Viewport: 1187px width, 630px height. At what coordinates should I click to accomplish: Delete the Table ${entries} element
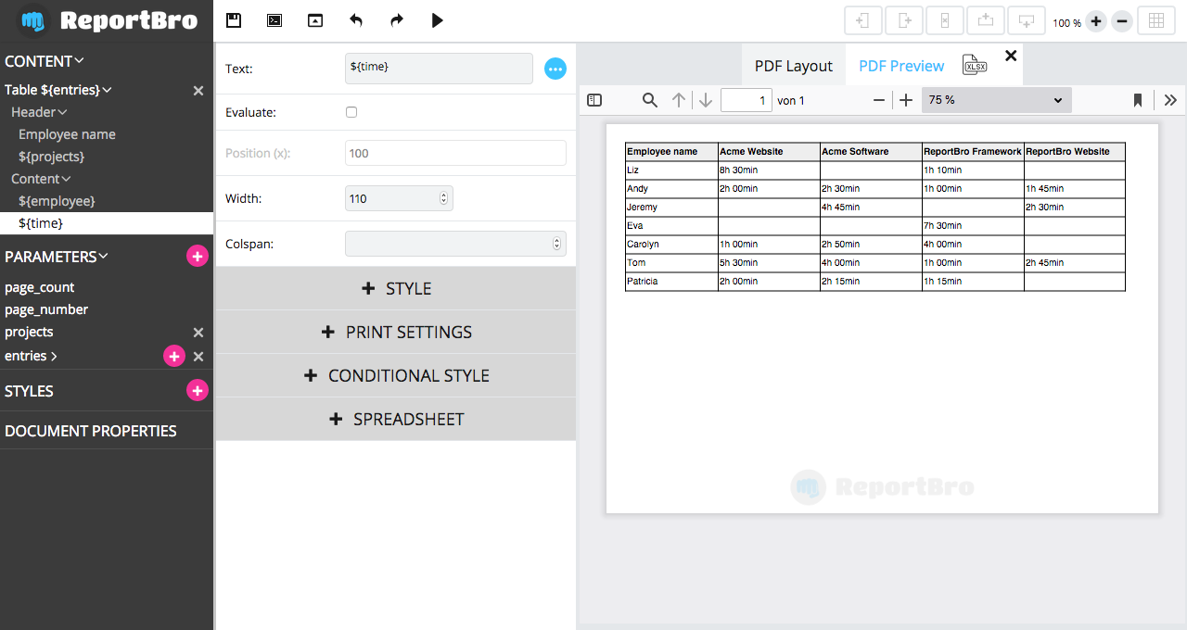[x=198, y=91]
